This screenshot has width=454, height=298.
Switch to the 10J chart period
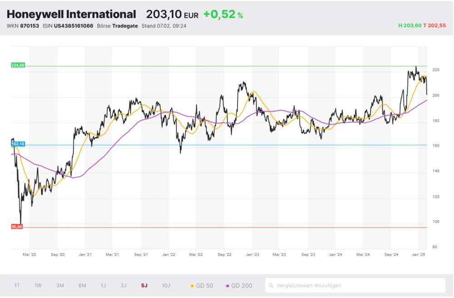166,286
